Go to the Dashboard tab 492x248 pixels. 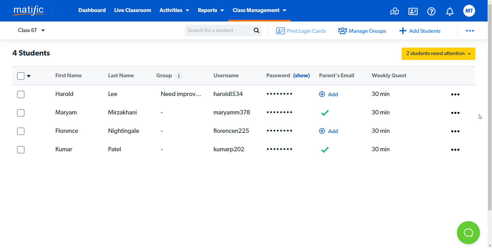tap(92, 10)
